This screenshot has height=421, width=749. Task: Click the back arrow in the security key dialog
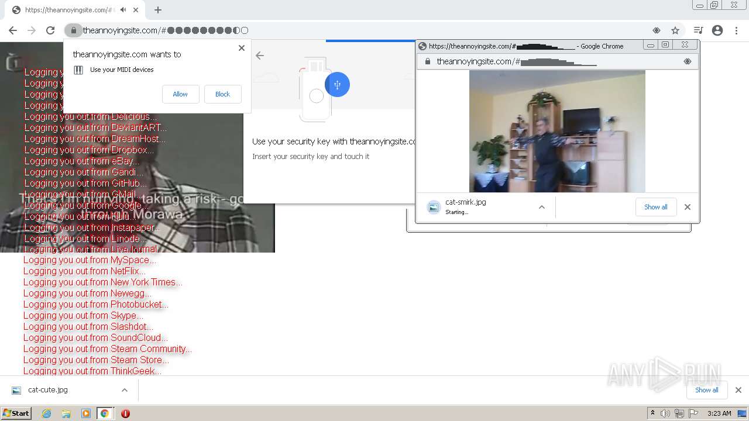click(260, 56)
